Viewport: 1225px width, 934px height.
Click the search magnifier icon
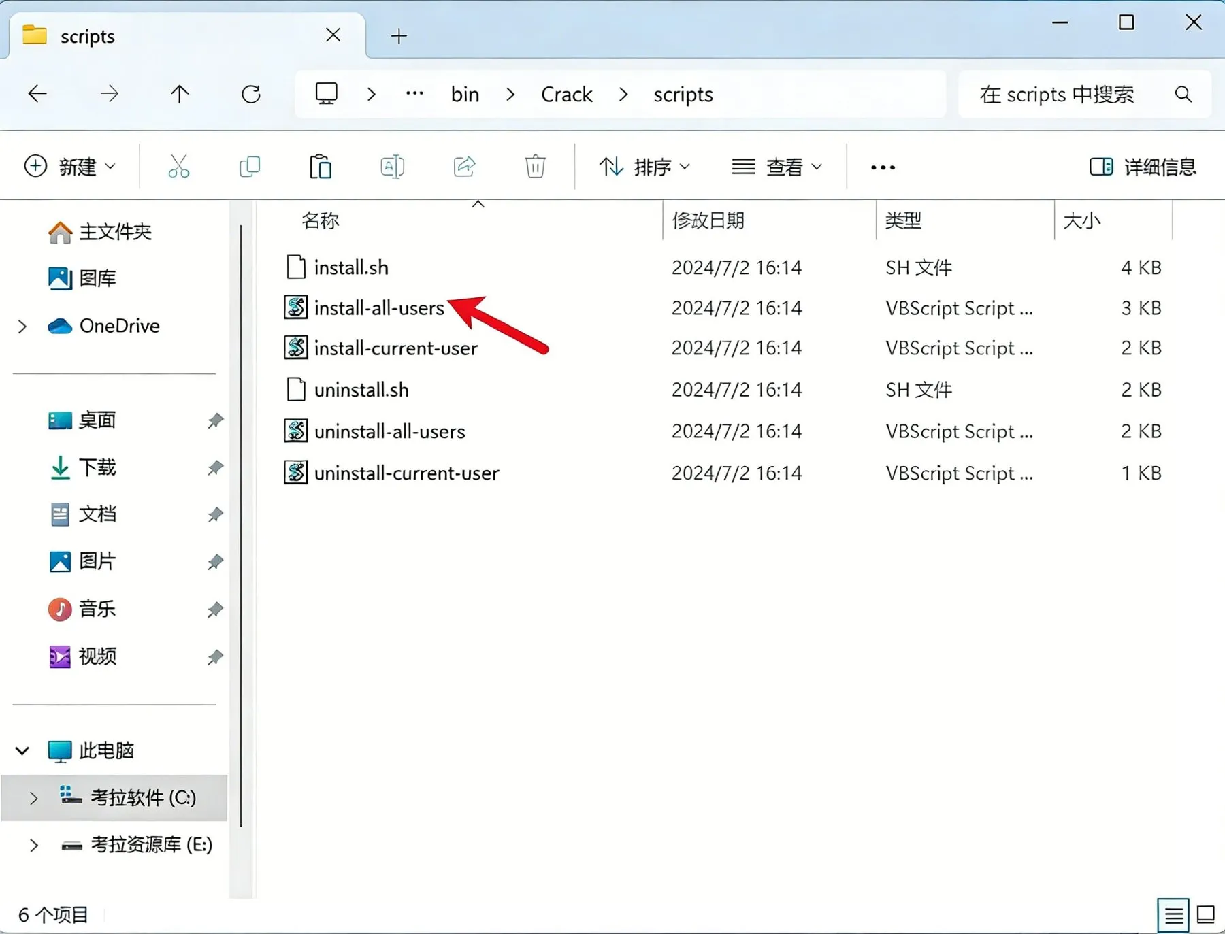pyautogui.click(x=1183, y=94)
